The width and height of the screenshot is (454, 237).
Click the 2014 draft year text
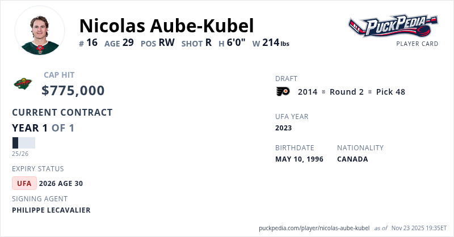(x=308, y=92)
